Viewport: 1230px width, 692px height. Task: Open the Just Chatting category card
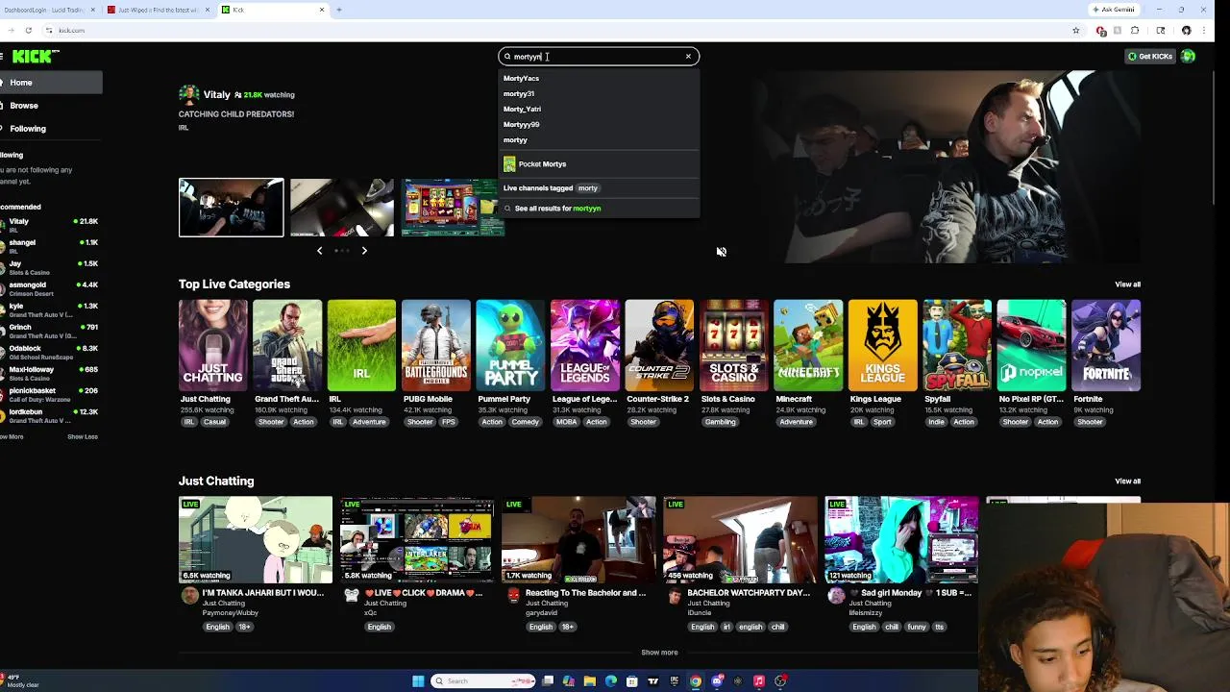pyautogui.click(x=212, y=346)
